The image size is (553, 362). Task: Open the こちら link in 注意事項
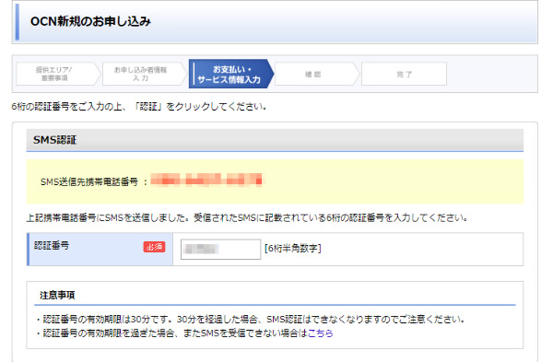click(x=320, y=333)
